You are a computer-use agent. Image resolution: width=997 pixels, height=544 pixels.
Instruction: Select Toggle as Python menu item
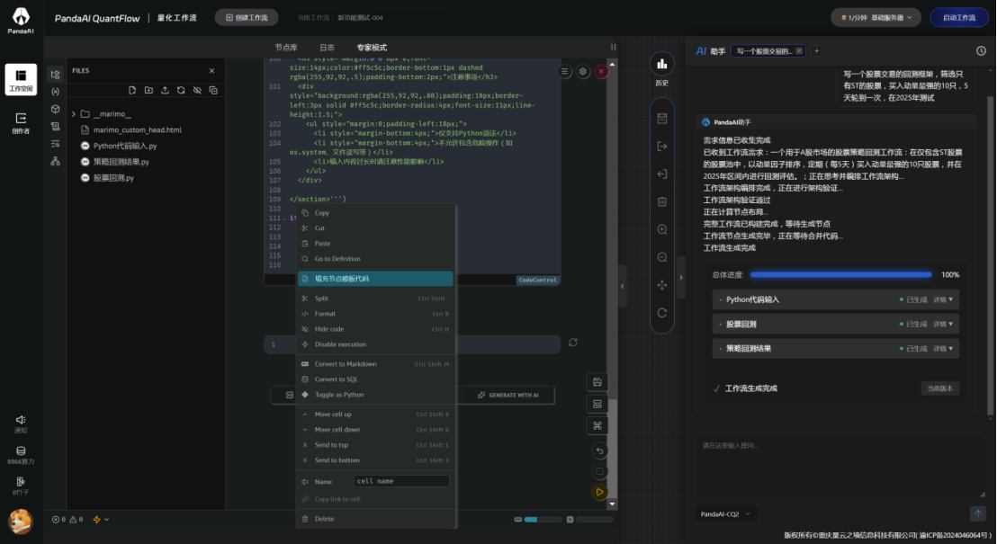pos(375,395)
